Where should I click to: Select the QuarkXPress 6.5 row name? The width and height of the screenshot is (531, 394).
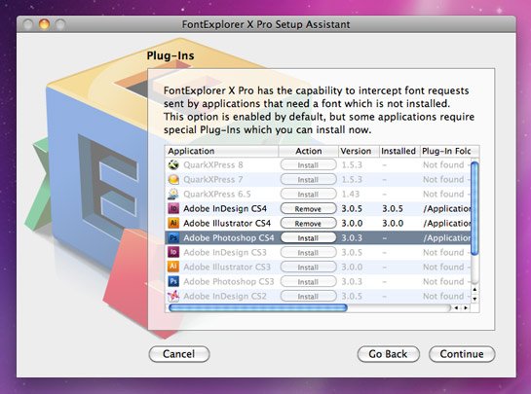217,195
